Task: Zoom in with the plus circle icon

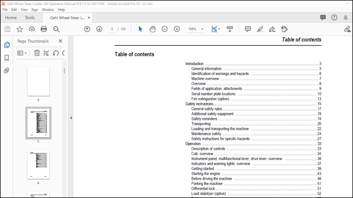Action: tap(177, 29)
